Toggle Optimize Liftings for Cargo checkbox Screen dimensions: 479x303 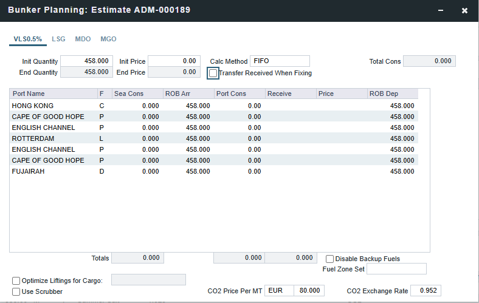pos(16,281)
